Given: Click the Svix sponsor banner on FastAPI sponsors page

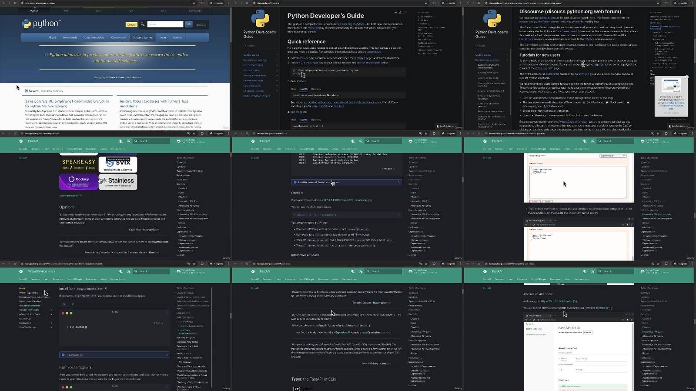Looking at the screenshot, I should 118,164.
